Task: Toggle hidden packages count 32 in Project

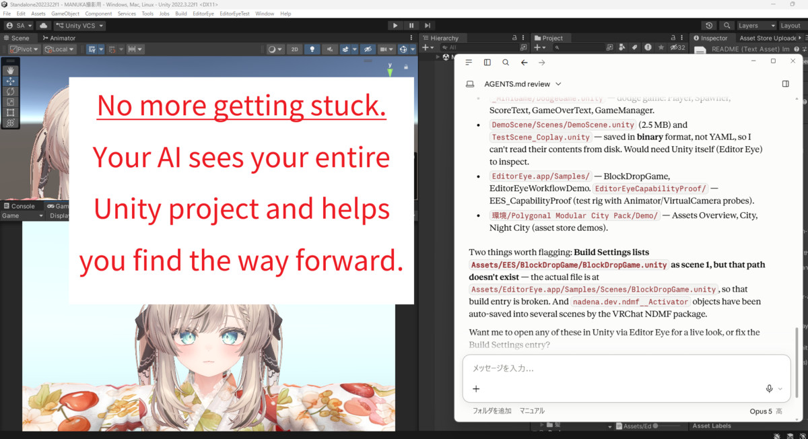Action: [676, 48]
